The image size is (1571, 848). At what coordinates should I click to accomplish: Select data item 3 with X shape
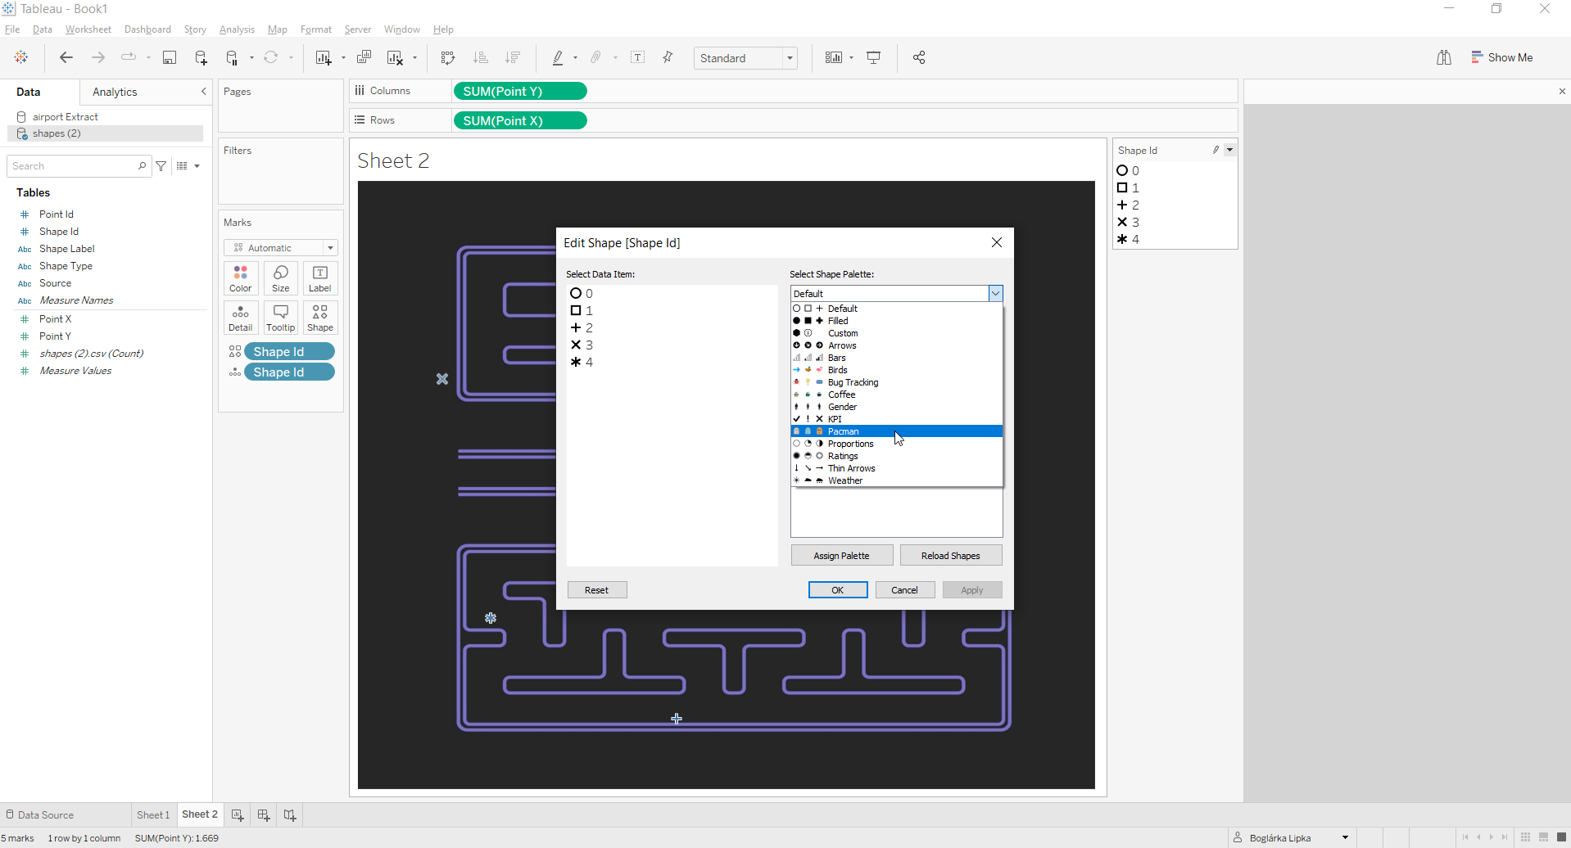[x=582, y=345]
